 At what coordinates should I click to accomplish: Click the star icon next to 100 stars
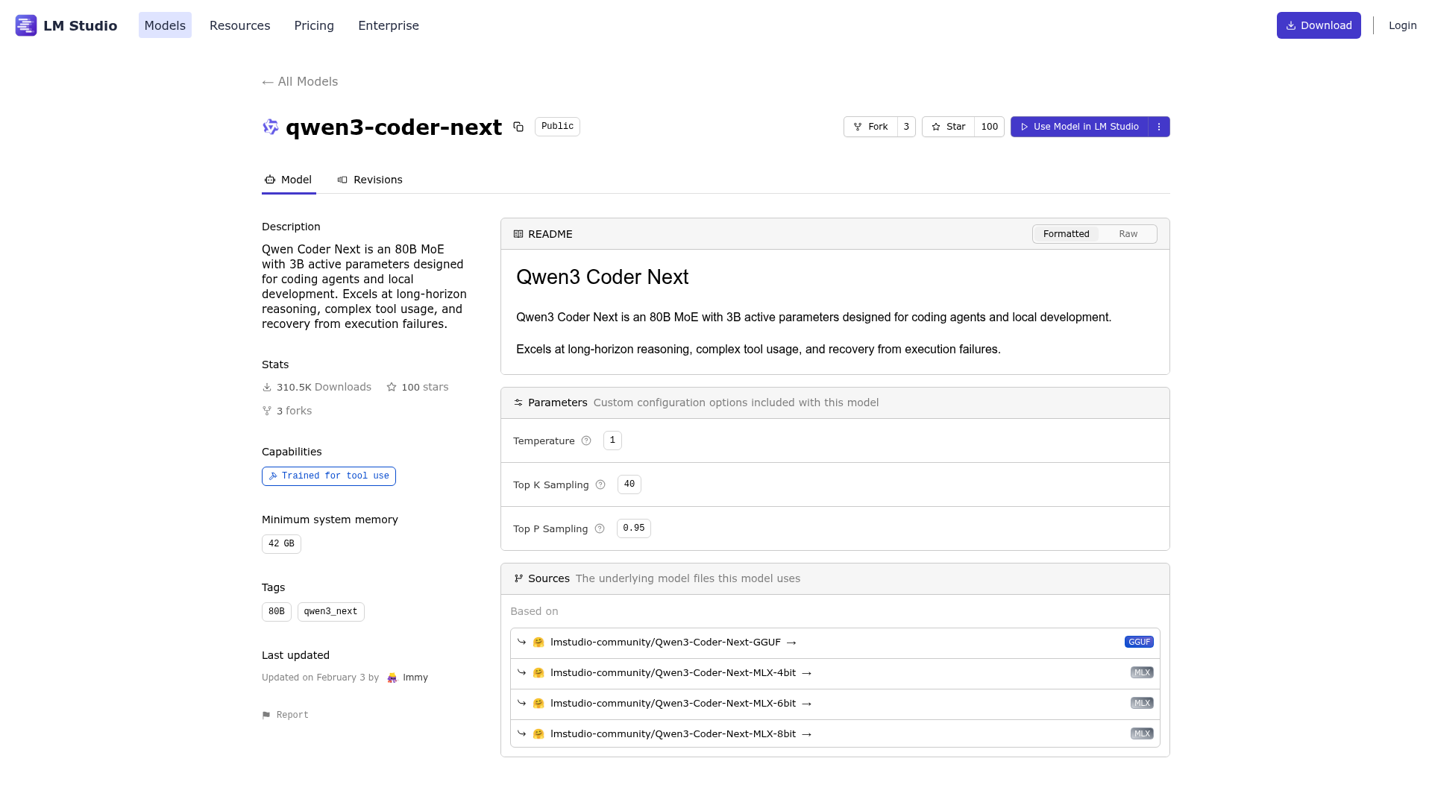[x=392, y=387]
